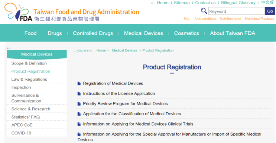Image resolution: width=276 pixels, height=143 pixels.
Task: Open the Sitemap link
Action: [x=182, y=3]
